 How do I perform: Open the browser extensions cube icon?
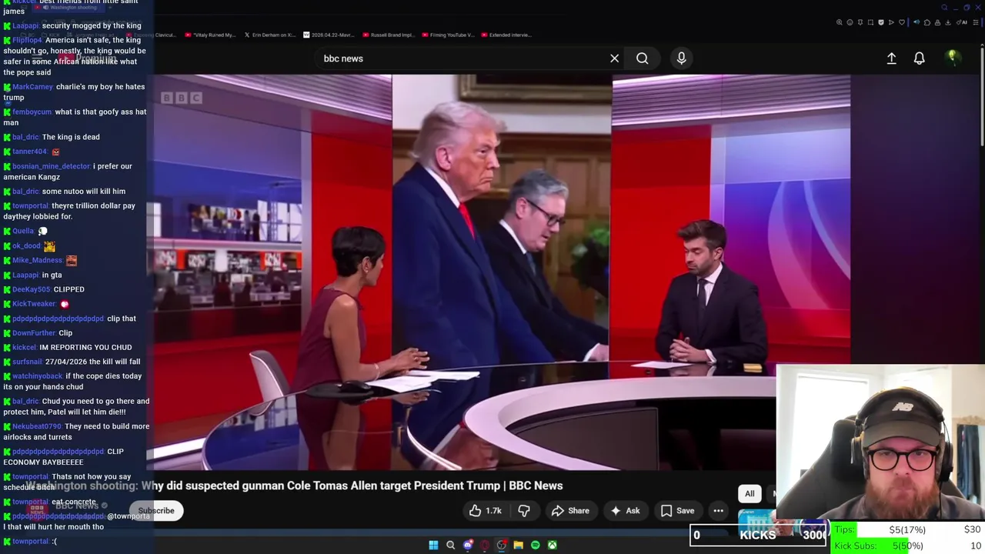pyautogui.click(x=927, y=22)
